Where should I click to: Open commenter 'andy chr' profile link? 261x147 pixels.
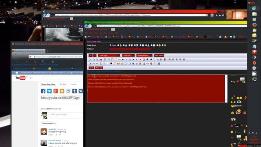pyautogui.click(x=52, y=129)
